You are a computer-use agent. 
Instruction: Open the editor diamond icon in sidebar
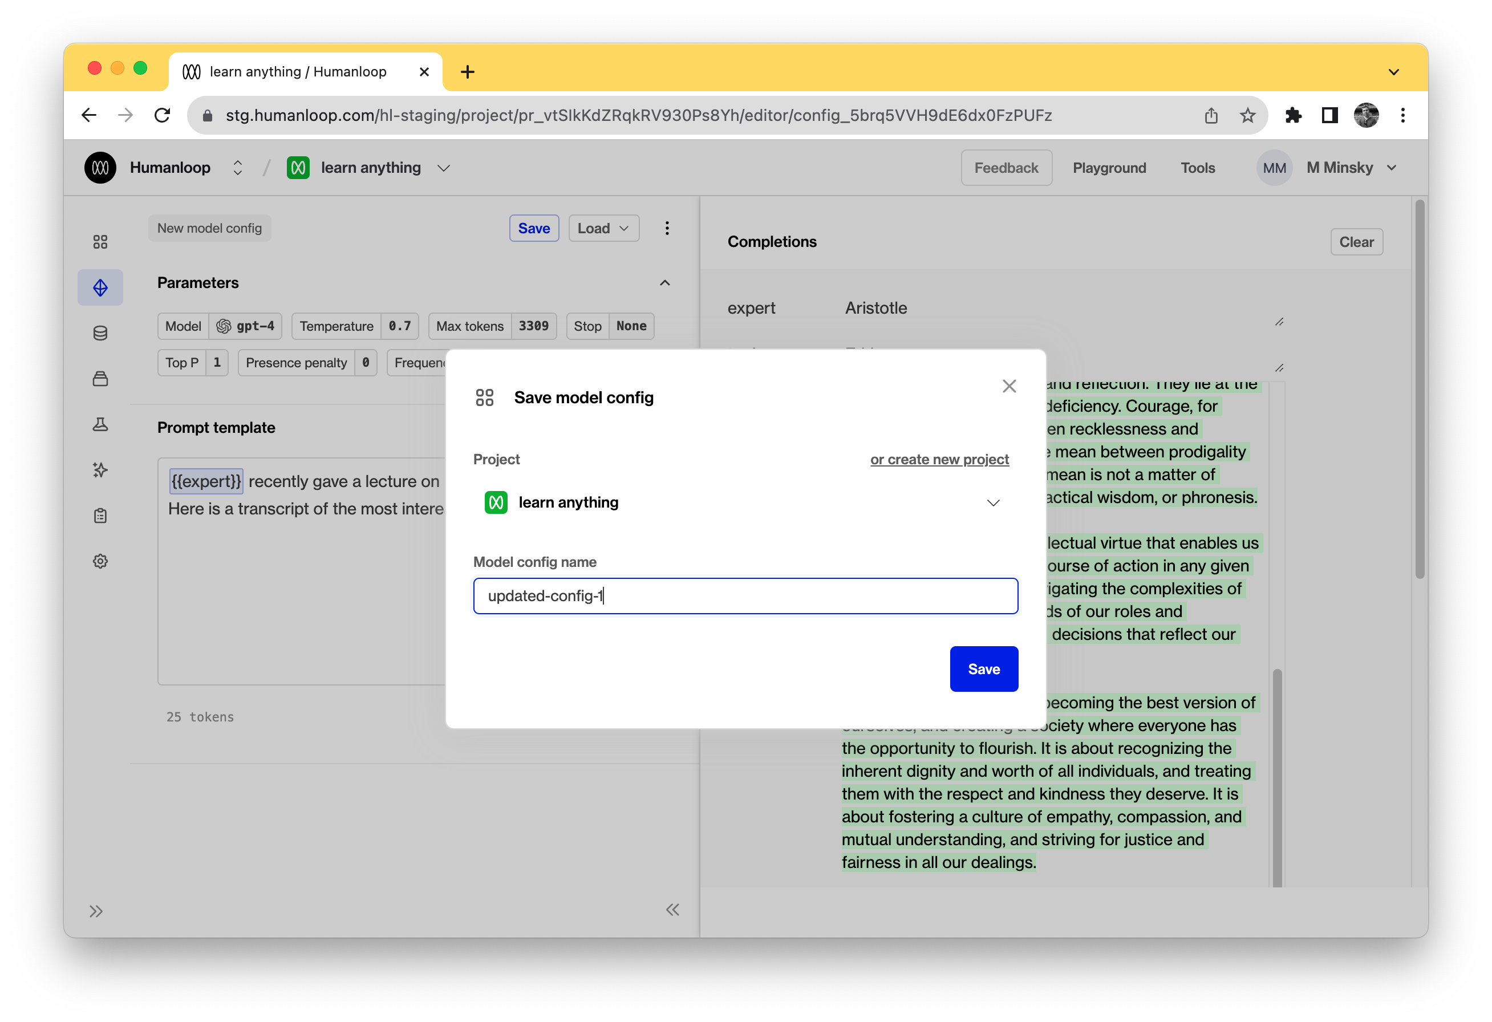(100, 287)
